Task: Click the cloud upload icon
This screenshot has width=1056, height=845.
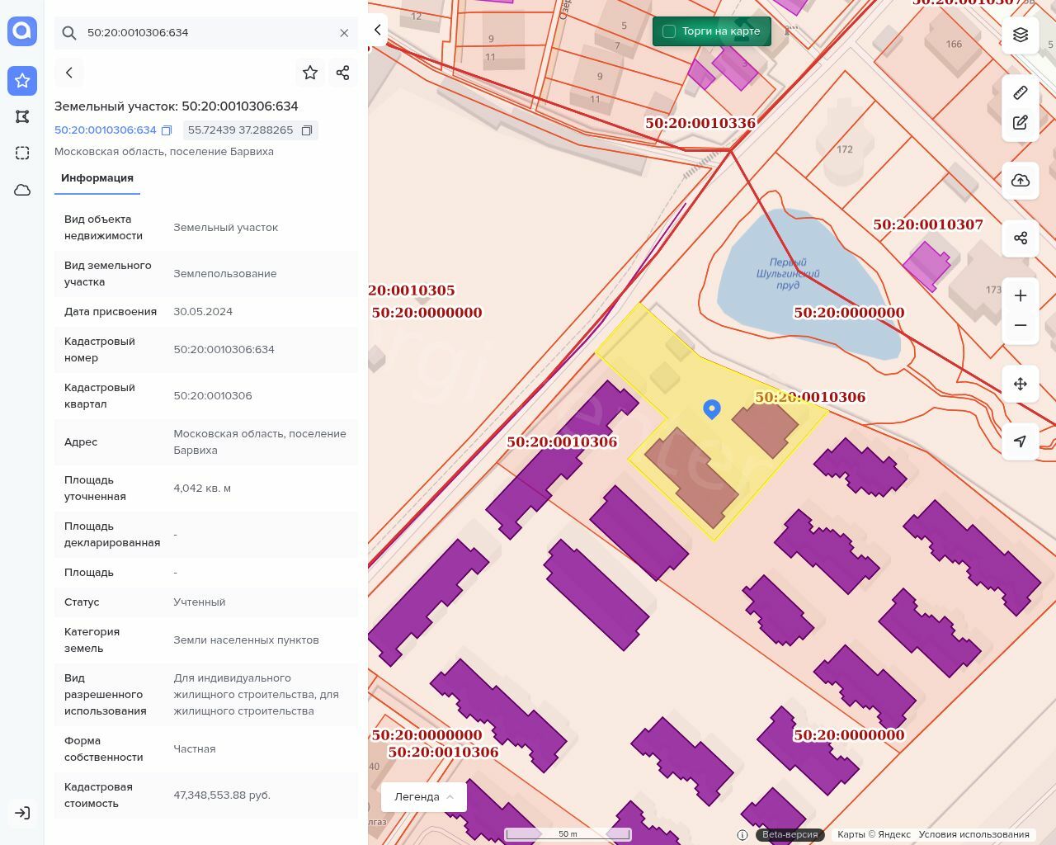Action: pyautogui.click(x=1021, y=181)
